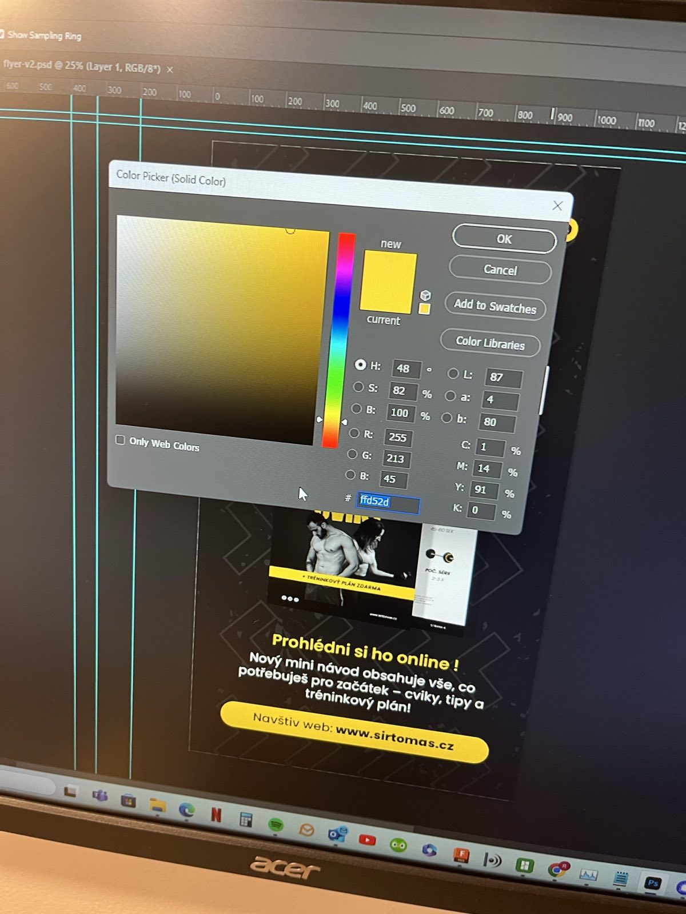Viewport: 686px width, 914px height.
Task: Open Calculator from the taskbar
Action: pos(246,820)
